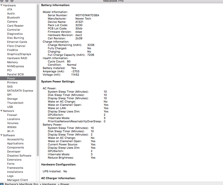Select Disc Burning in the sidebar
This screenshot has width=223, height=185.
pyautogui.click(x=15, y=38)
